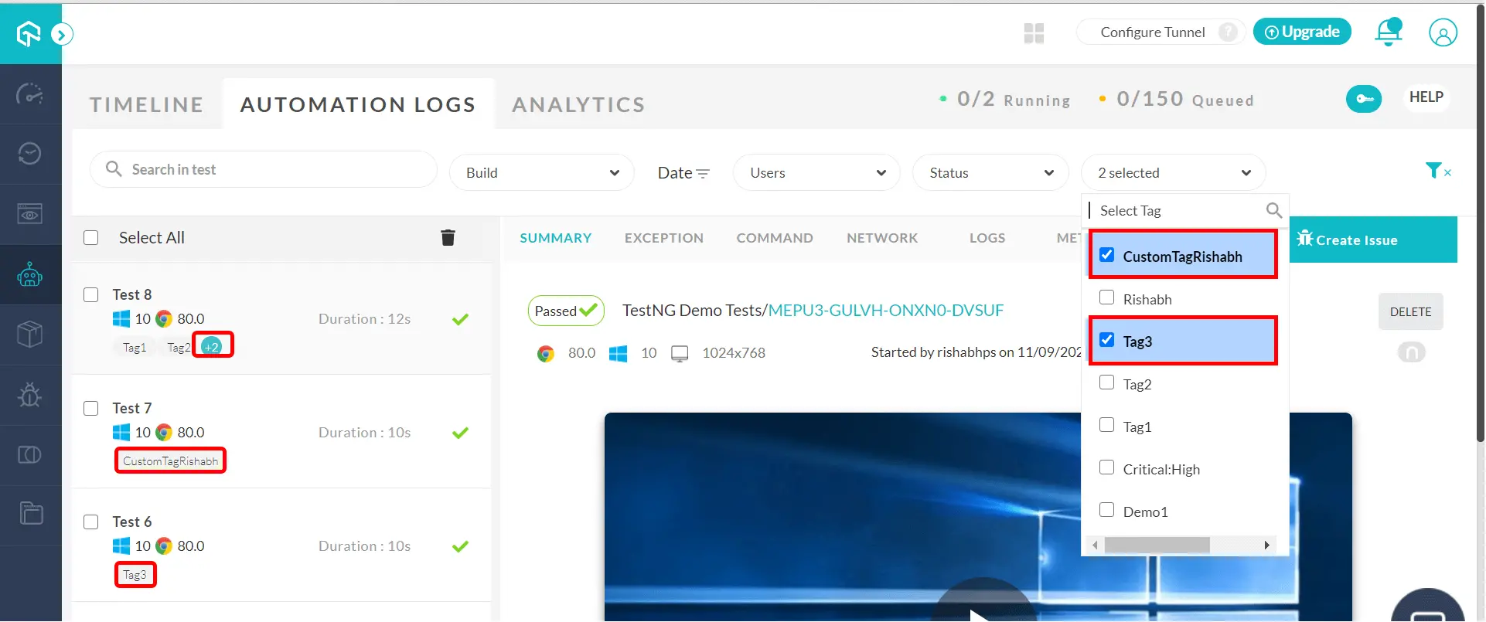Screen dimensions: 1486x622
Task: Click the clear filters funnel icon
Action: pyautogui.click(x=1437, y=171)
